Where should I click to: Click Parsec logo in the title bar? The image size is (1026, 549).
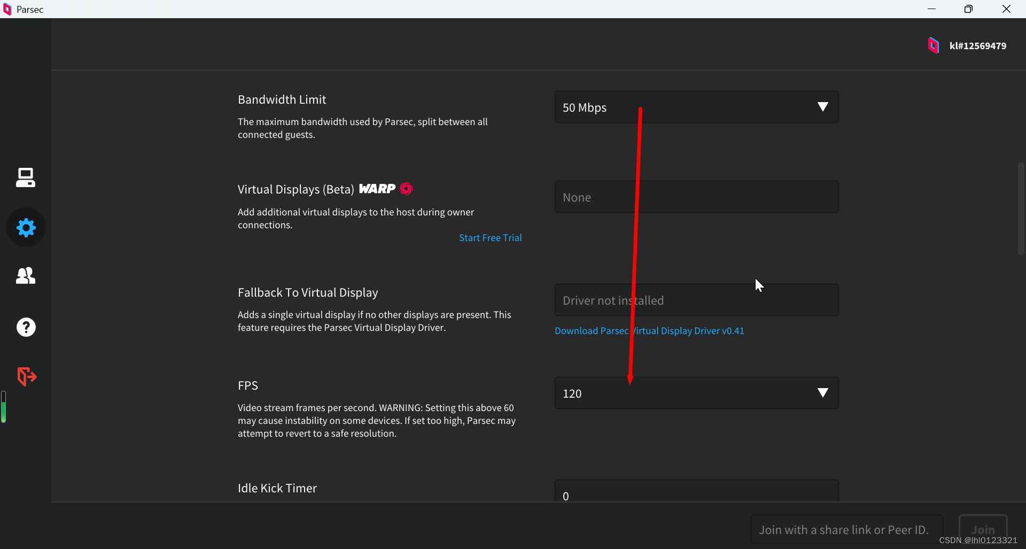(7, 9)
